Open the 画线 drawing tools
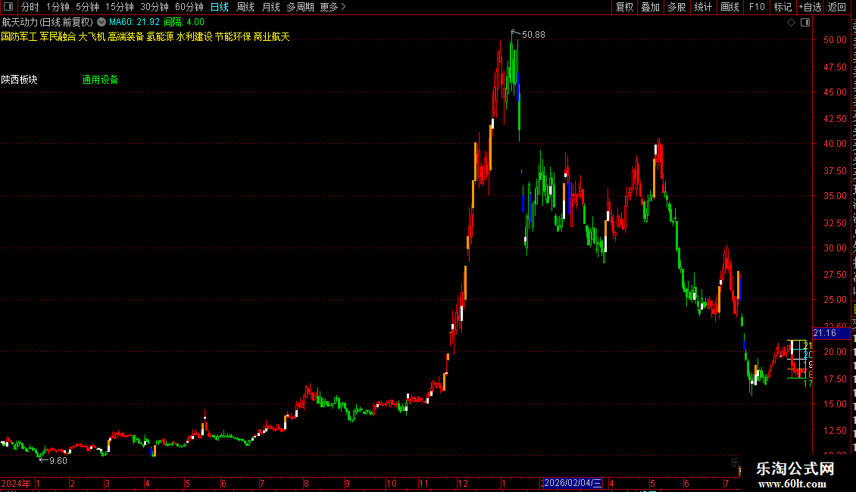 730,7
